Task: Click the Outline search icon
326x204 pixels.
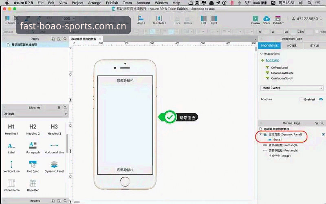Action: [x=322, y=123]
